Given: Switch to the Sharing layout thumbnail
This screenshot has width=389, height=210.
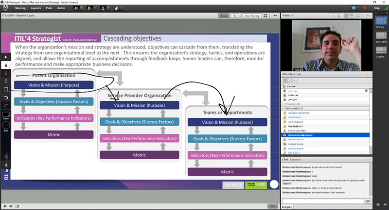Looking at the screenshot, I should [x=381, y=21].
